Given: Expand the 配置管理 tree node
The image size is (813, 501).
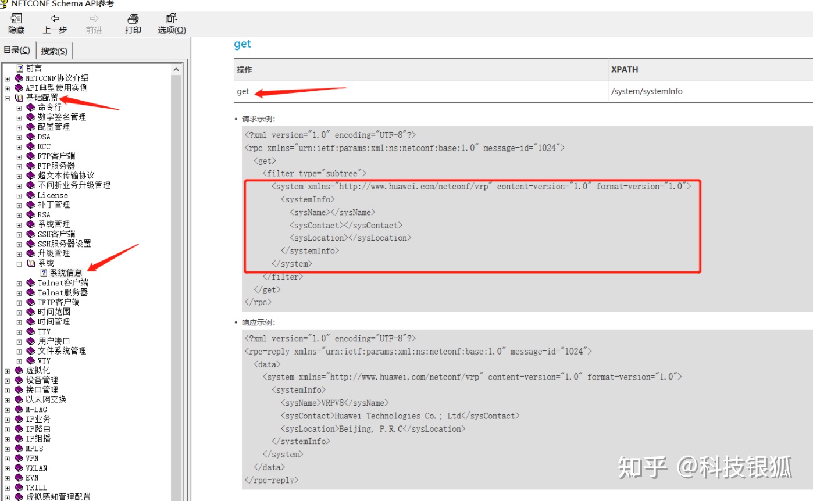Looking at the screenshot, I should 19,127.
